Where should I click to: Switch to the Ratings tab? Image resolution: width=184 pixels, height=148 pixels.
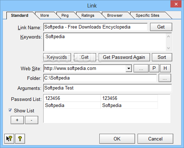[88, 15]
